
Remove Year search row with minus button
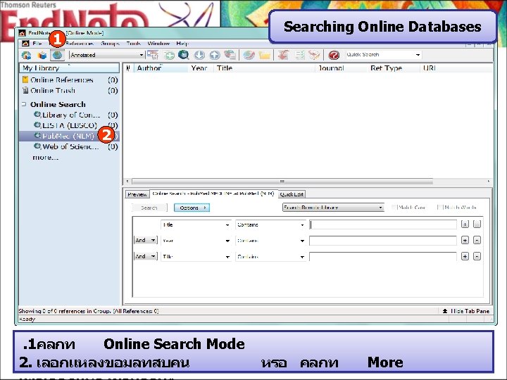tap(477, 241)
